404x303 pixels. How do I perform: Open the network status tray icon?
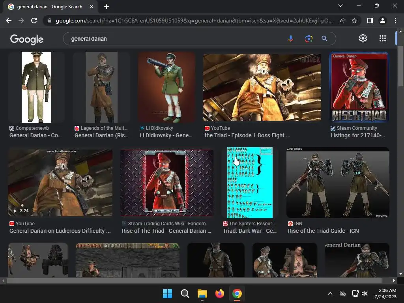[x=355, y=294]
